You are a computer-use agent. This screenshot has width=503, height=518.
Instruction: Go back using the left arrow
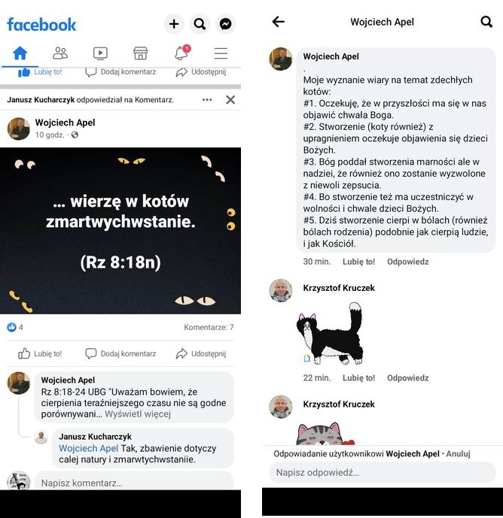coord(279,22)
